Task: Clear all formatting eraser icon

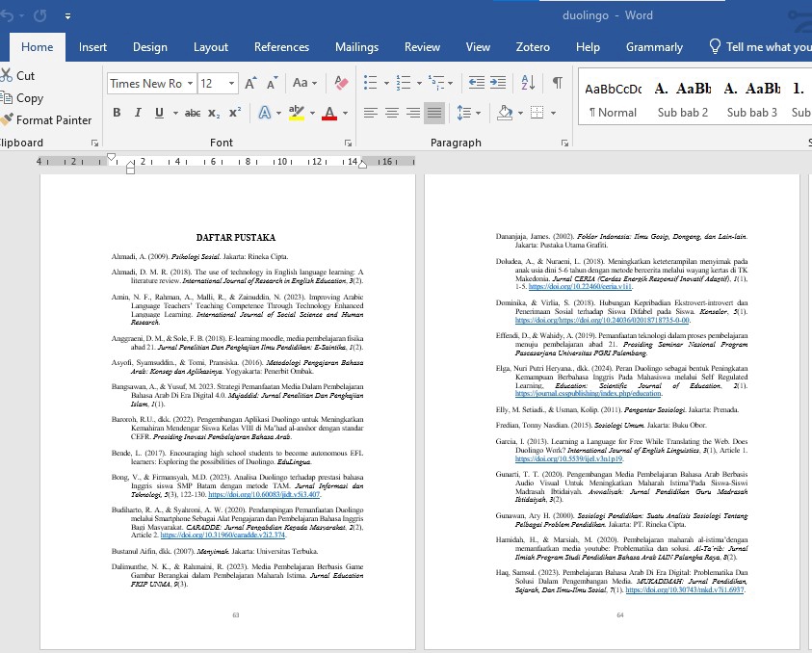Action: click(x=341, y=83)
